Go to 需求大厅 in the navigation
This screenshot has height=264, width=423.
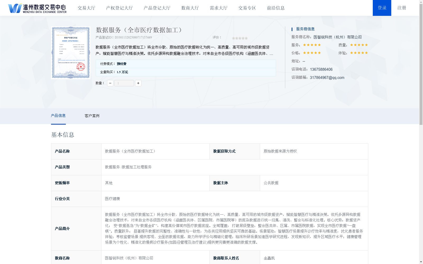pyautogui.click(x=219, y=8)
